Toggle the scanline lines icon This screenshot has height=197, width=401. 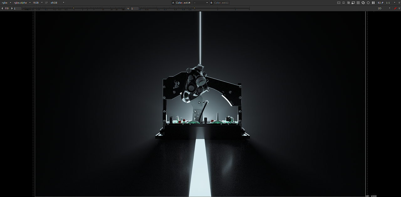point(358,3)
